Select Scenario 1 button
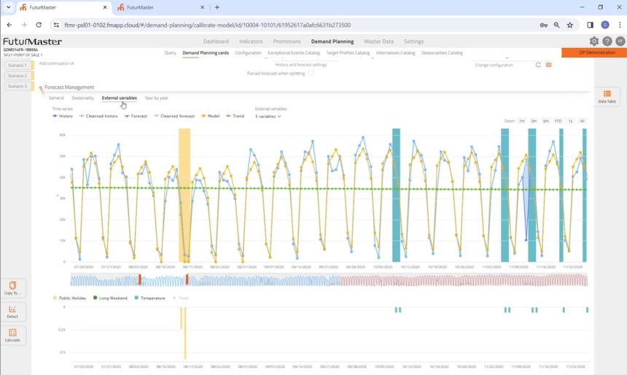Viewport: 627px width, 375px height. [x=17, y=65]
